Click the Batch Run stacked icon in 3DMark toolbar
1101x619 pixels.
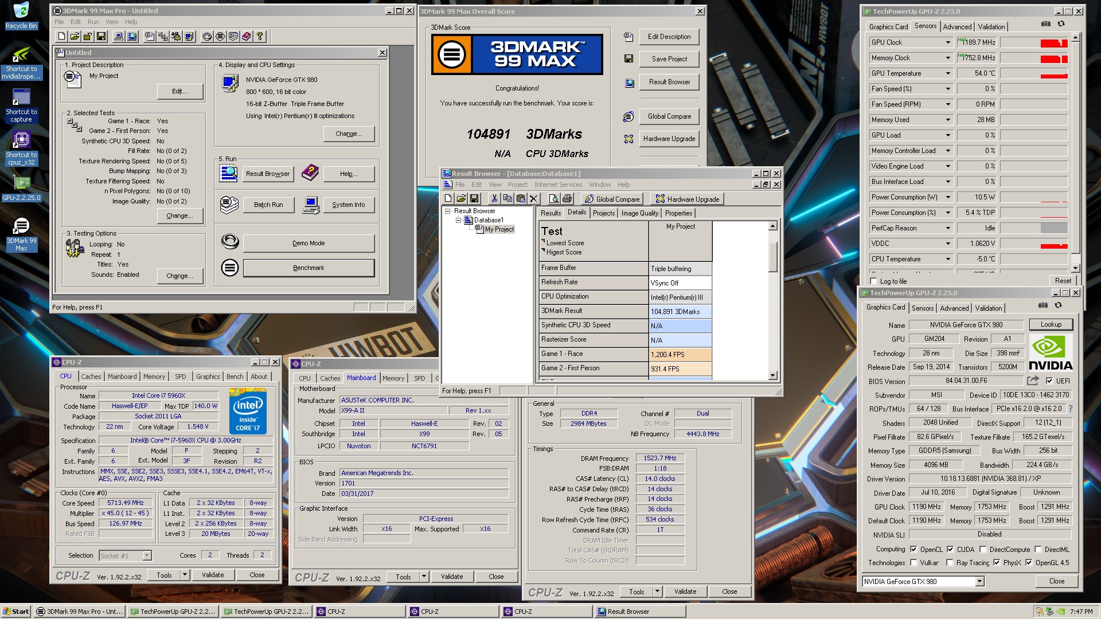pyautogui.click(x=233, y=36)
